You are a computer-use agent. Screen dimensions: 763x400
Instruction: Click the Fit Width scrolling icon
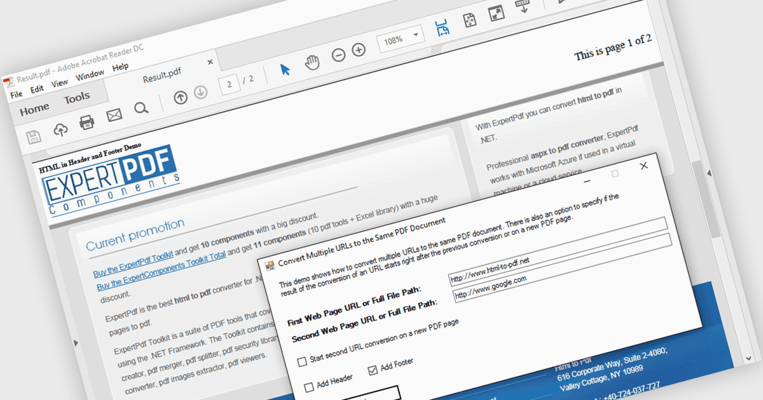[442, 28]
